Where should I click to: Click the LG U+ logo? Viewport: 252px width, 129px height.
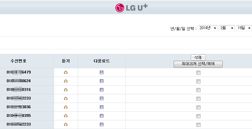pyautogui.click(x=131, y=8)
